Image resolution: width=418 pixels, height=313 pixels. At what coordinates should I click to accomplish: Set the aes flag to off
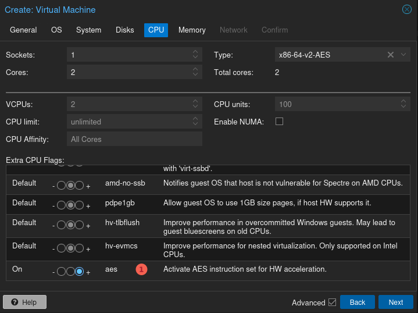[x=61, y=271]
